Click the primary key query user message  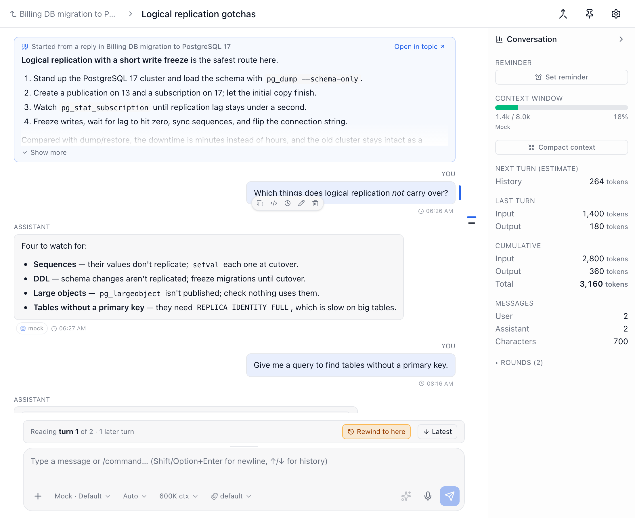point(351,365)
